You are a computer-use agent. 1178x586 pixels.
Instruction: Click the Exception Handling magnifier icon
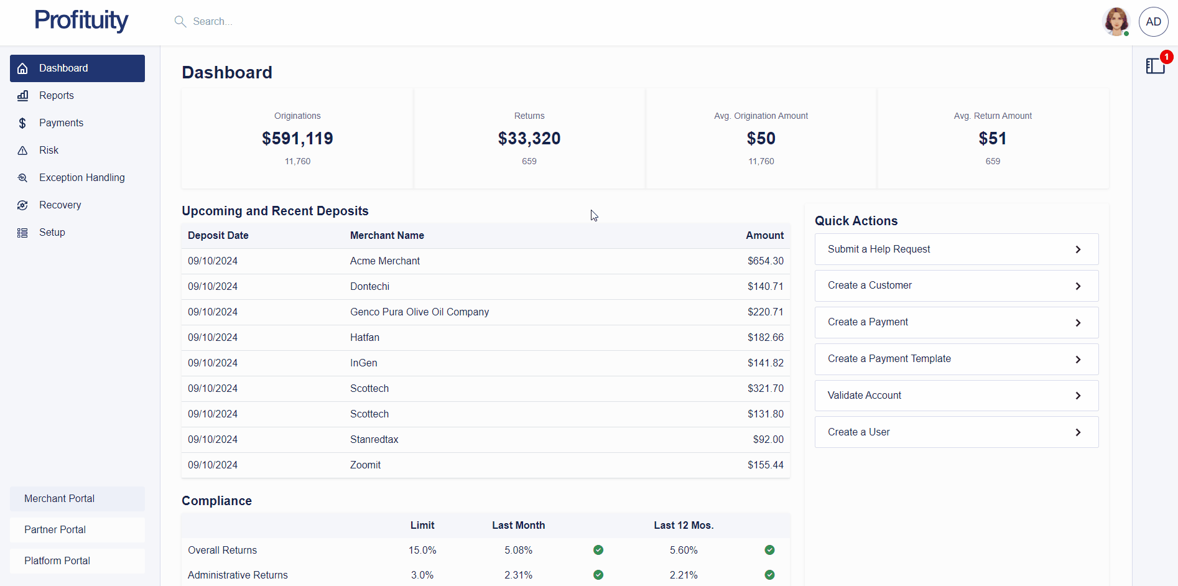(22, 178)
